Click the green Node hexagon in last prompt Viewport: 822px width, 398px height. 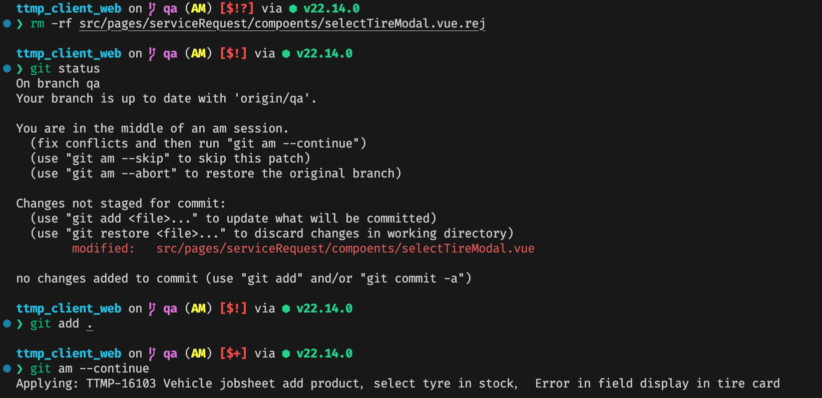(286, 353)
